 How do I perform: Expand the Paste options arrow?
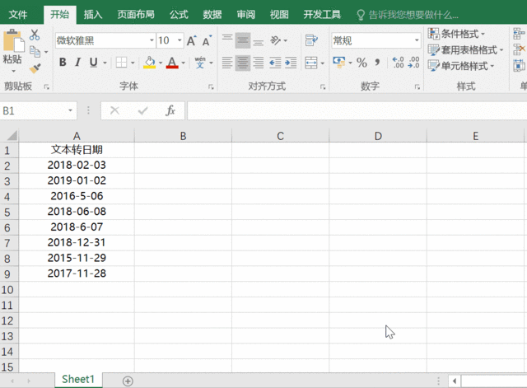[13, 71]
